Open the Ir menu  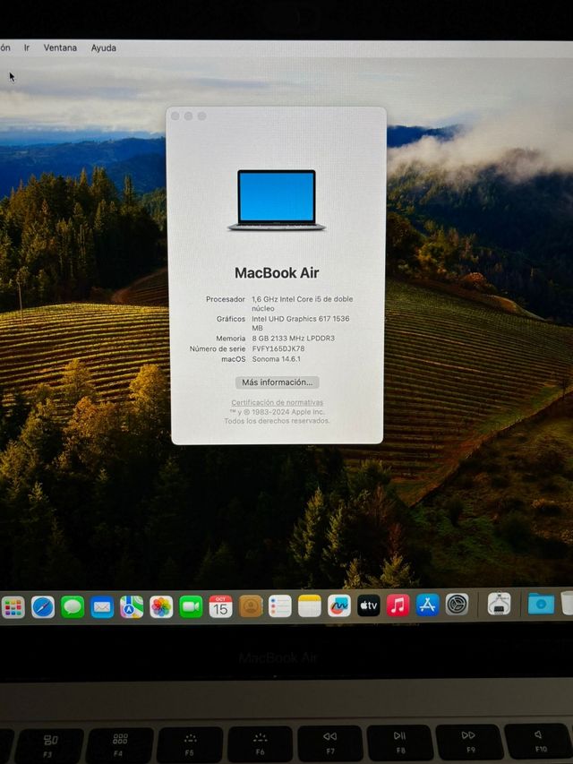point(27,47)
